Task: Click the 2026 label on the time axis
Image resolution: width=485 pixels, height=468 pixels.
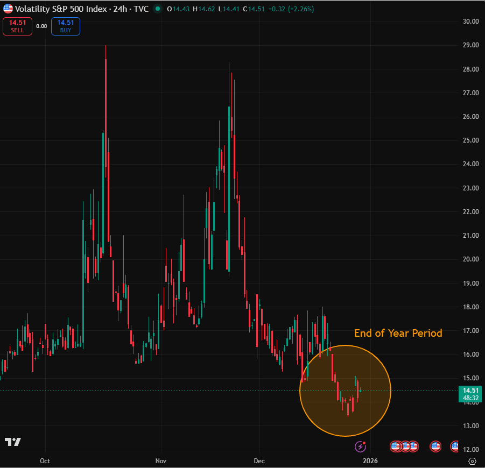Action: click(370, 461)
